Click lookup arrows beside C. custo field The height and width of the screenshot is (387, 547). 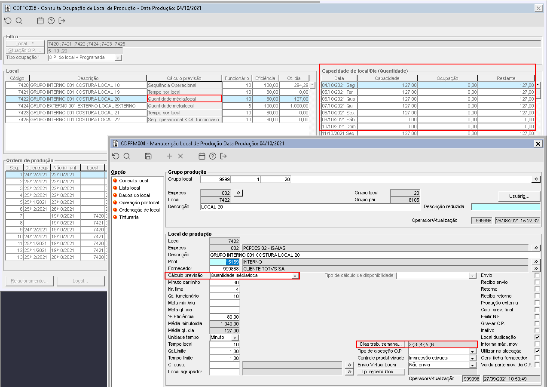[349, 365]
